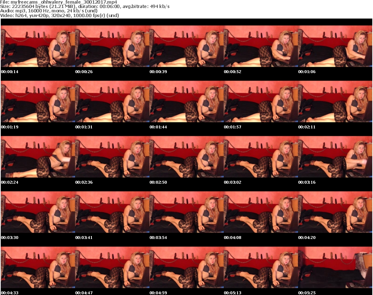
Task: Pick the frame above timestamp 00:02:50
Action: [x=186, y=157]
